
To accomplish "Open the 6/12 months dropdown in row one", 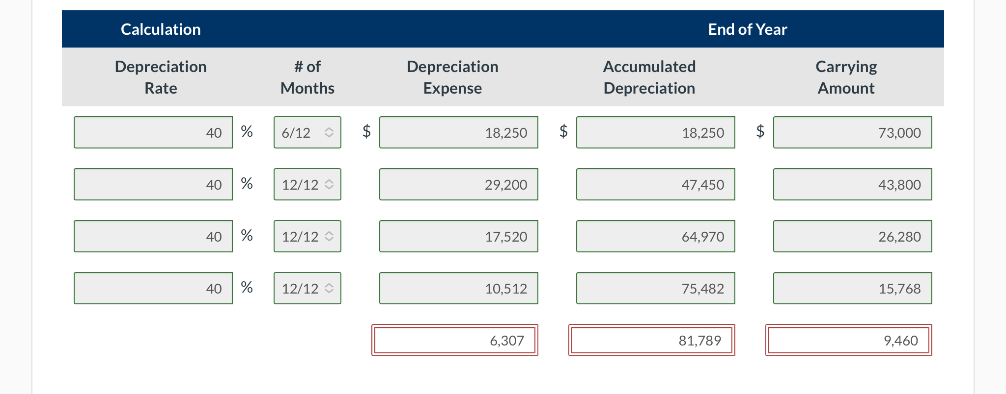I will coord(307,132).
